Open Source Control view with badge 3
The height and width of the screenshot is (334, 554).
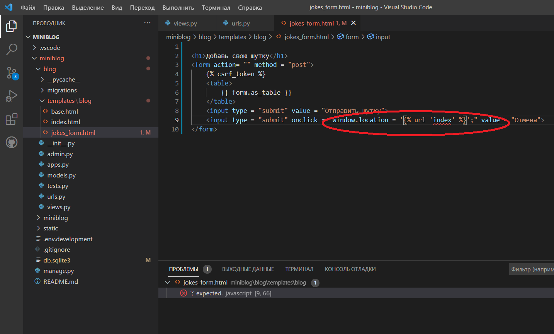pyautogui.click(x=12, y=73)
